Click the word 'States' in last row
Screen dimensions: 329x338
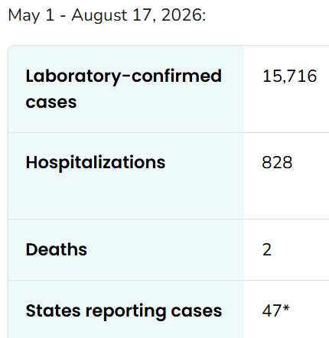pyautogui.click(x=54, y=311)
